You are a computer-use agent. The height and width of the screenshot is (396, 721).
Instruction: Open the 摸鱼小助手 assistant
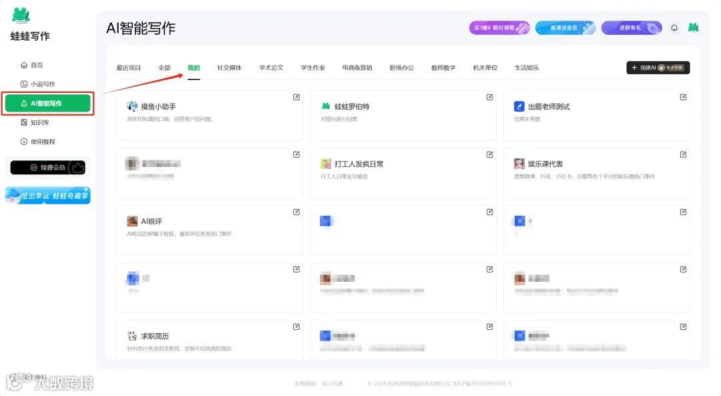coord(209,116)
